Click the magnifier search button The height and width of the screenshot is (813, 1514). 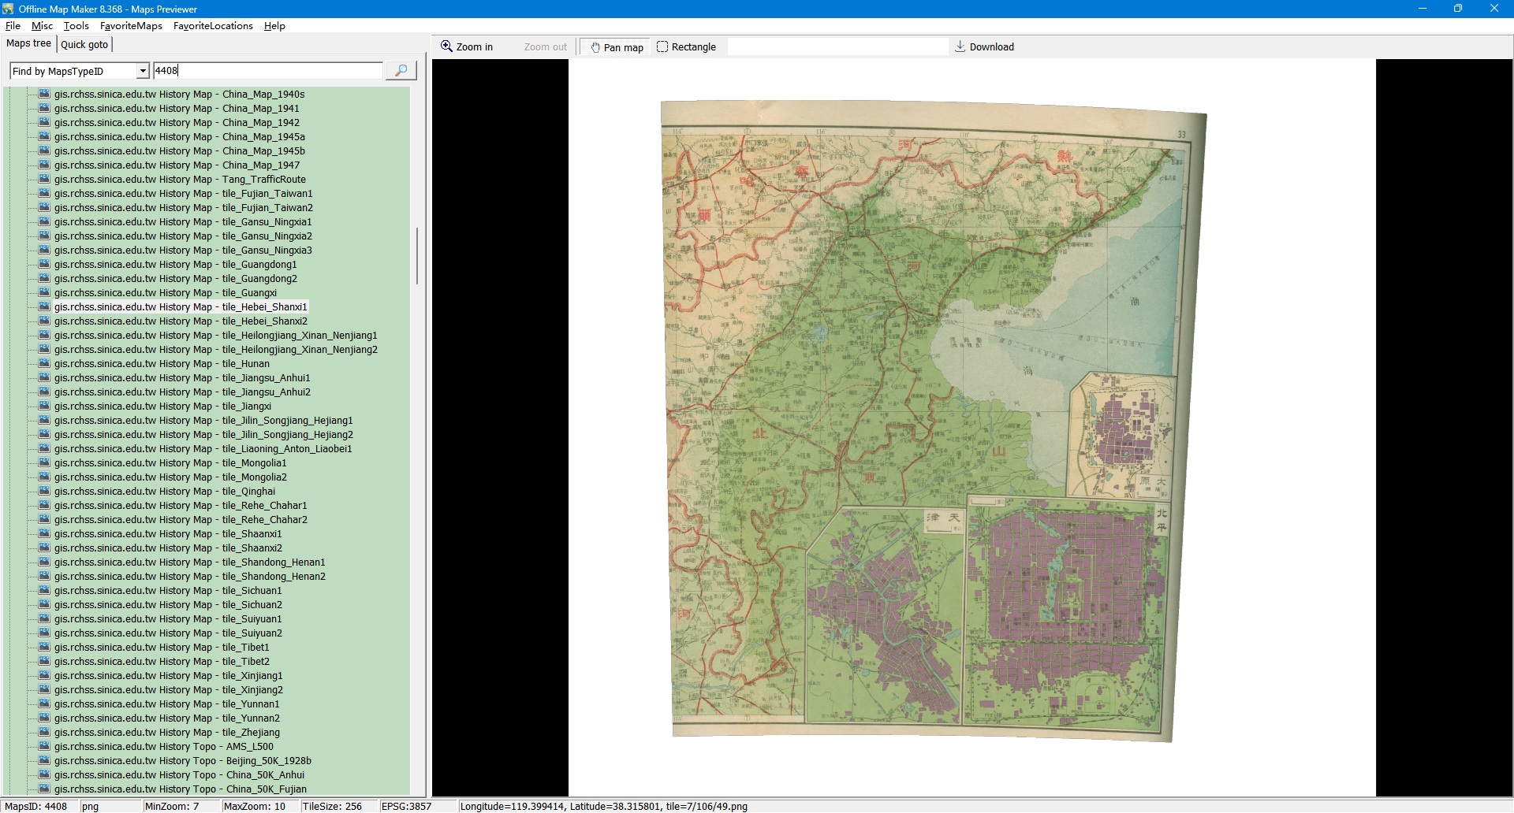[x=401, y=71]
